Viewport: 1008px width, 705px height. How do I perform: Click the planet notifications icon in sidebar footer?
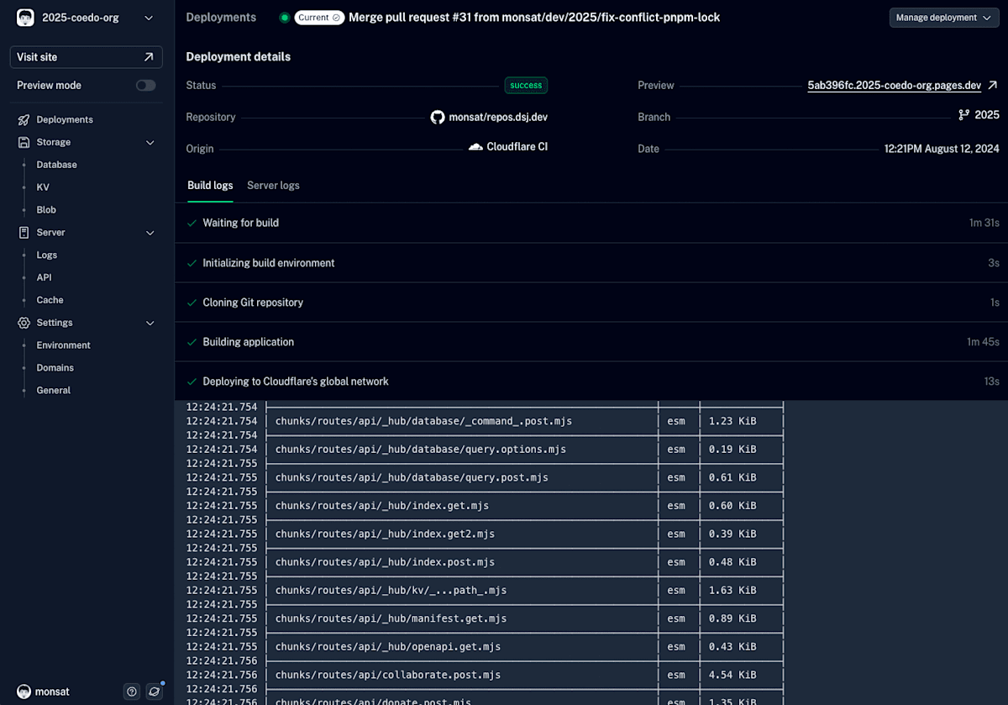pyautogui.click(x=155, y=692)
